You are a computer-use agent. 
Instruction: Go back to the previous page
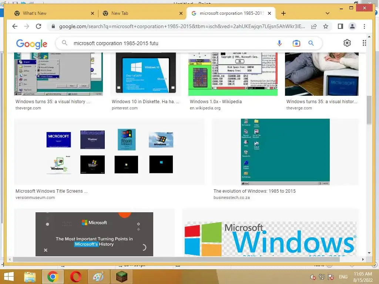(15, 26)
